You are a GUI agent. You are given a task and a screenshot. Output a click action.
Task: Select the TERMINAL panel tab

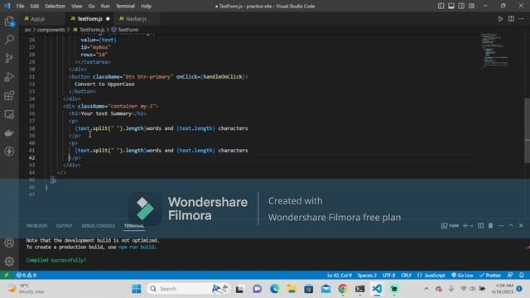pyautogui.click(x=134, y=226)
